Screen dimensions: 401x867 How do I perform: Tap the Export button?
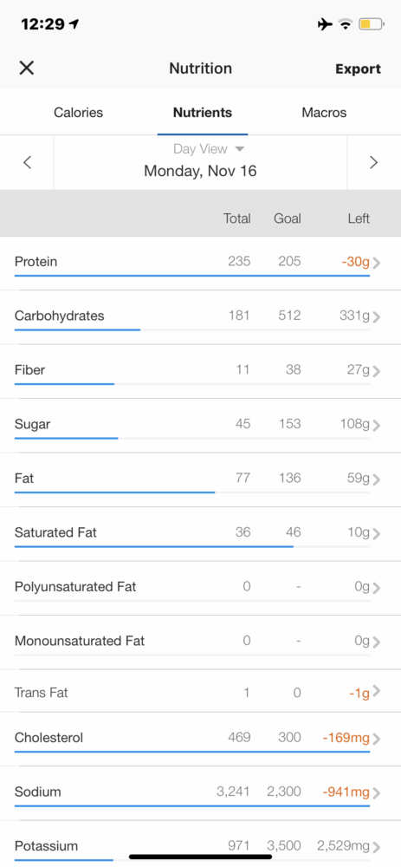pyautogui.click(x=359, y=69)
